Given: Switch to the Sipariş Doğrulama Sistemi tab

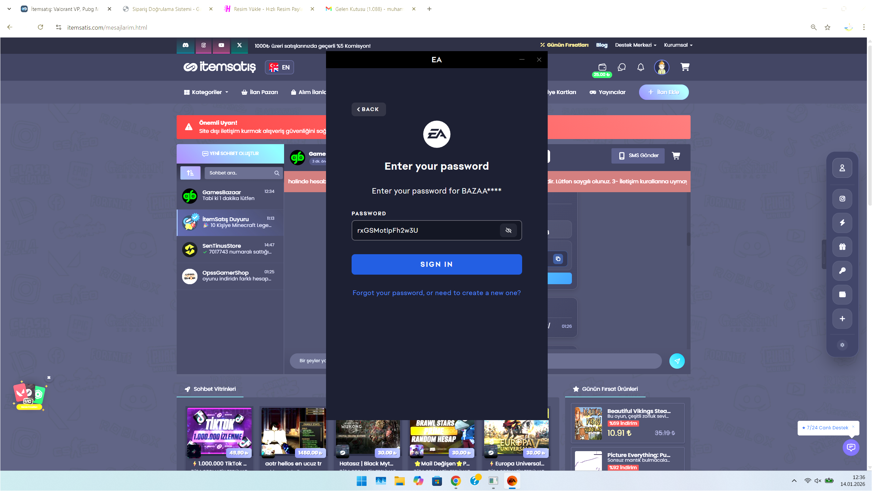Looking at the screenshot, I should (168, 9).
